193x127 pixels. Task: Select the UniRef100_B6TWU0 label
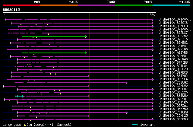coord(173,96)
